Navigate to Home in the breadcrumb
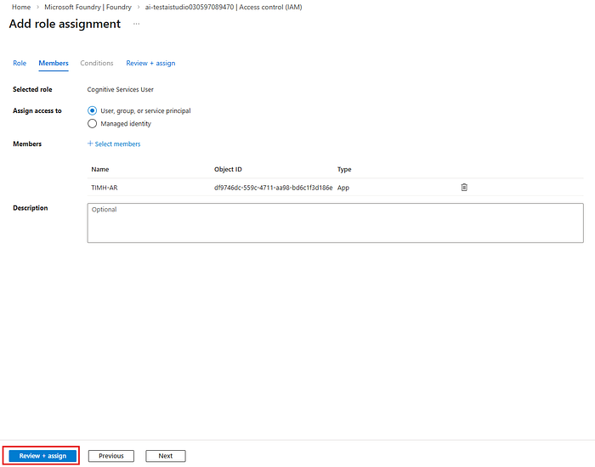Screen dimensions: 595x467 tap(21, 7)
